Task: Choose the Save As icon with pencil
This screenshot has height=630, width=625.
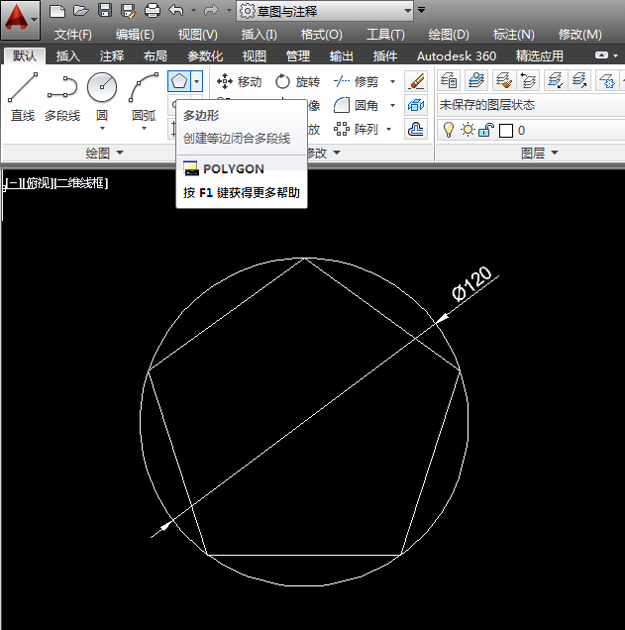Action: coord(129,11)
